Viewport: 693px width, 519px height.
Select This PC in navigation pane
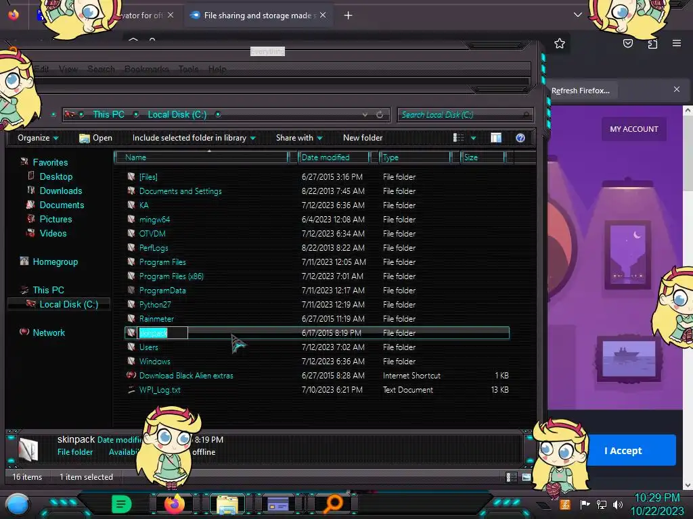click(48, 290)
